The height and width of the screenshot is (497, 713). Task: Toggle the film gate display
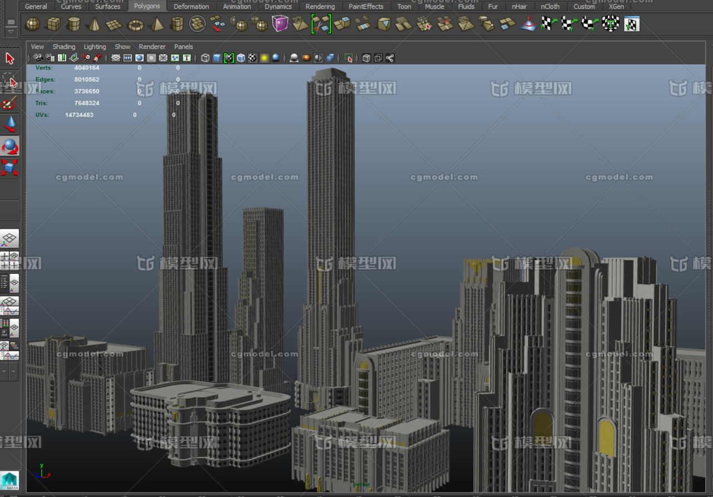[x=128, y=58]
